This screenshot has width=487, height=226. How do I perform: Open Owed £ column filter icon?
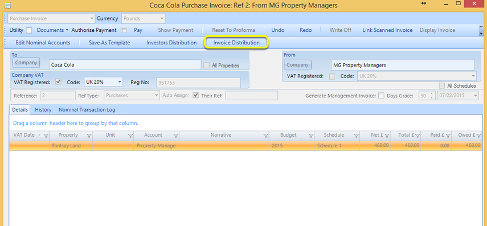[478, 135]
